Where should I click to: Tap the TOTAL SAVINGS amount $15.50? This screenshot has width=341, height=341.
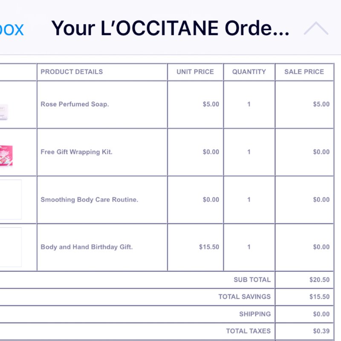[319, 297]
